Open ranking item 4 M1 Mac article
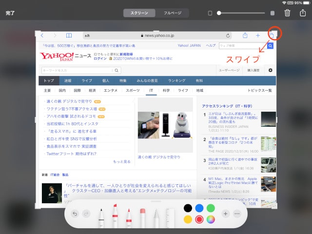Viewport: 312px width, 234px height. (x=233, y=183)
